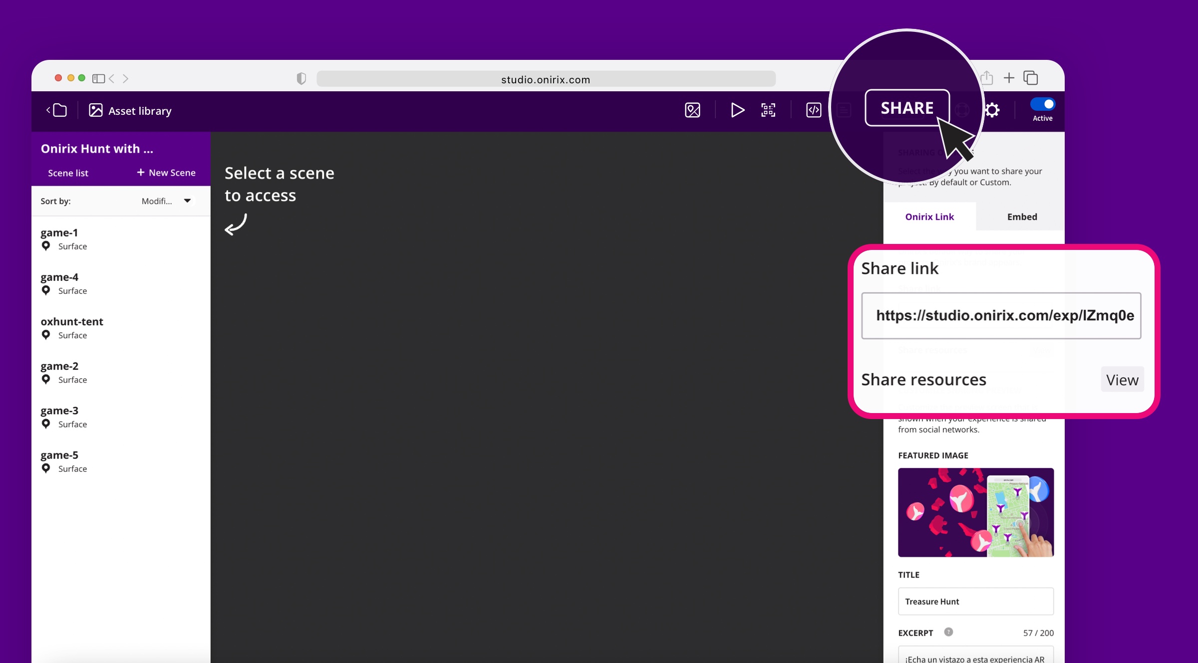Viewport: 1198px width, 663px height.
Task: Open browser tab overview icon
Action: coord(1030,78)
